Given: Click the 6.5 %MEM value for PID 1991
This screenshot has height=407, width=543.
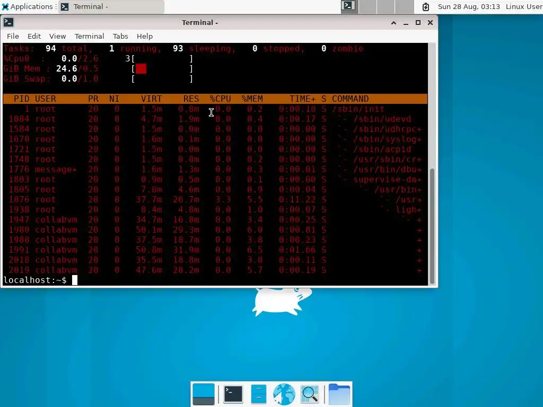Looking at the screenshot, I should pos(255,250).
